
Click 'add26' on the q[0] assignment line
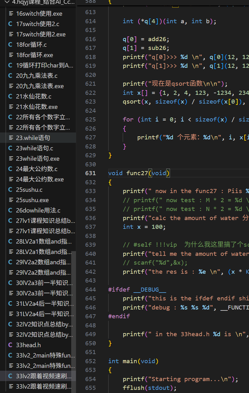(157, 39)
